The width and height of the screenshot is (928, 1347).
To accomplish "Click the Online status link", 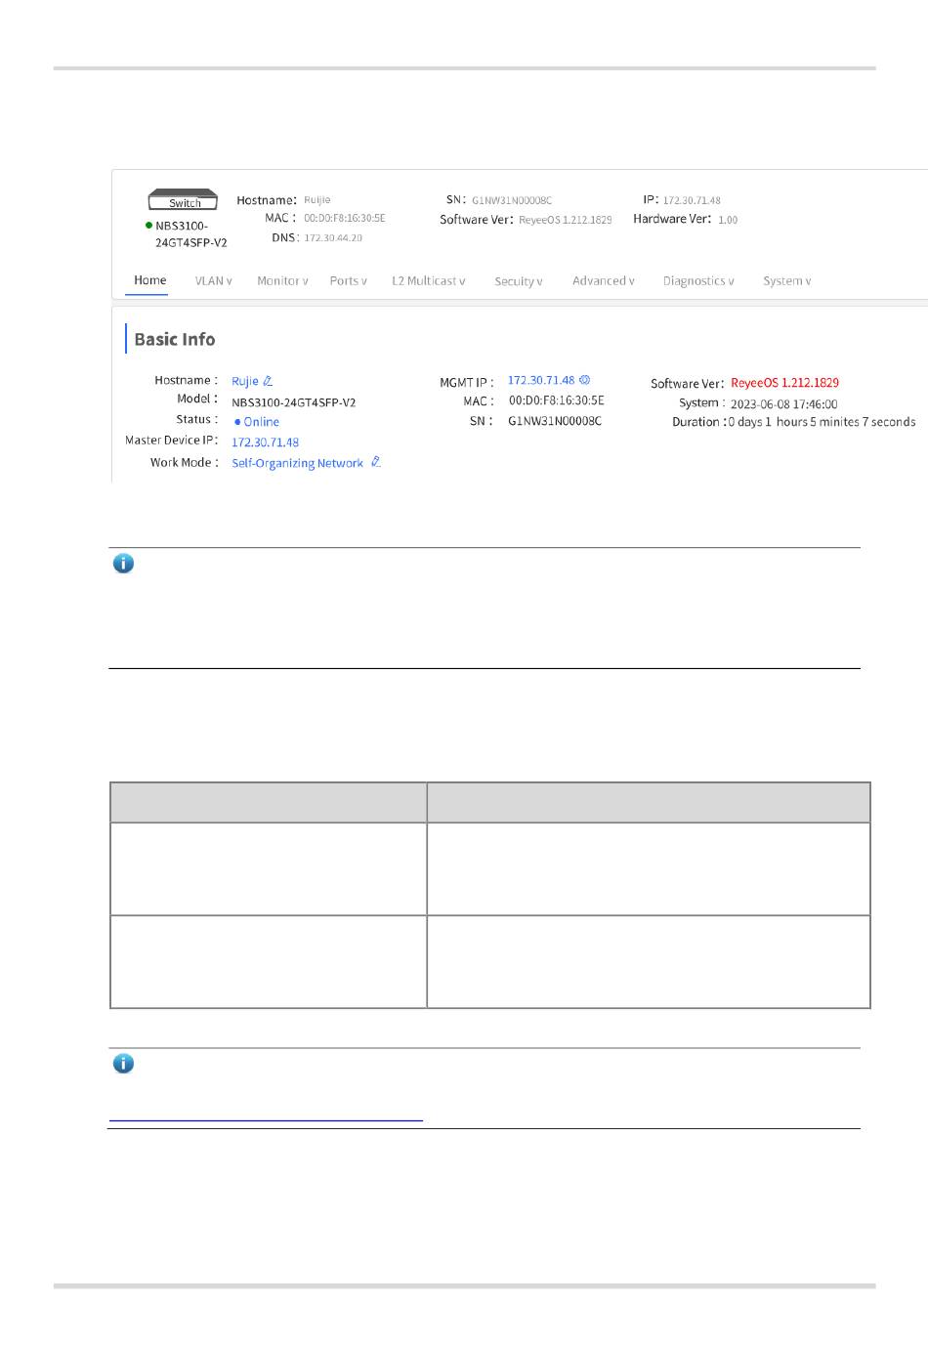I will pos(257,422).
